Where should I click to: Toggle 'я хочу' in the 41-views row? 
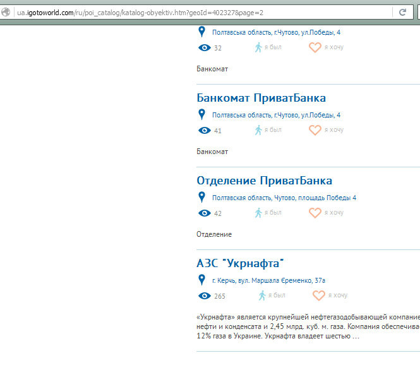[334, 130]
